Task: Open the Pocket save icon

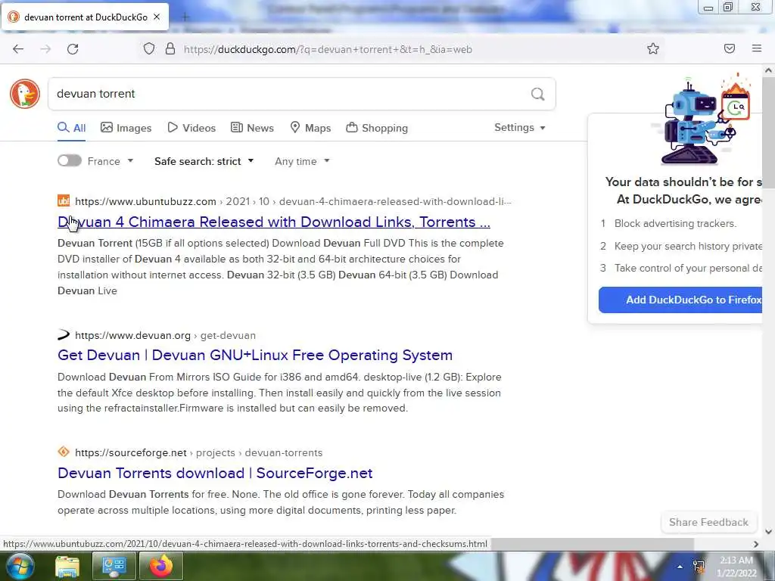Action: tap(730, 48)
